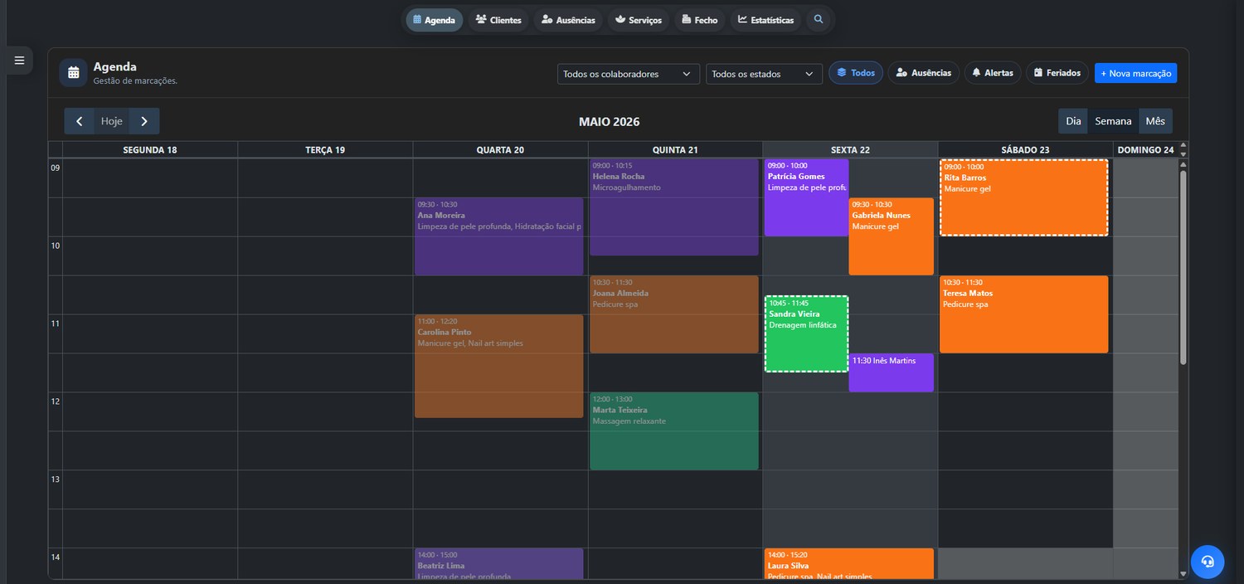1244x584 pixels.
Task: Open Joana Almeida Pedicure spa appointment
Action: click(673, 314)
